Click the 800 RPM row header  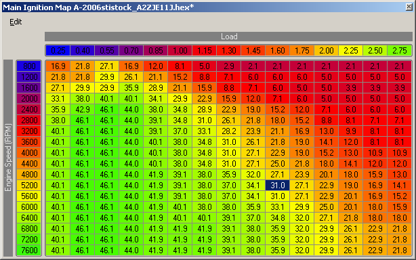pyautogui.click(x=29, y=66)
